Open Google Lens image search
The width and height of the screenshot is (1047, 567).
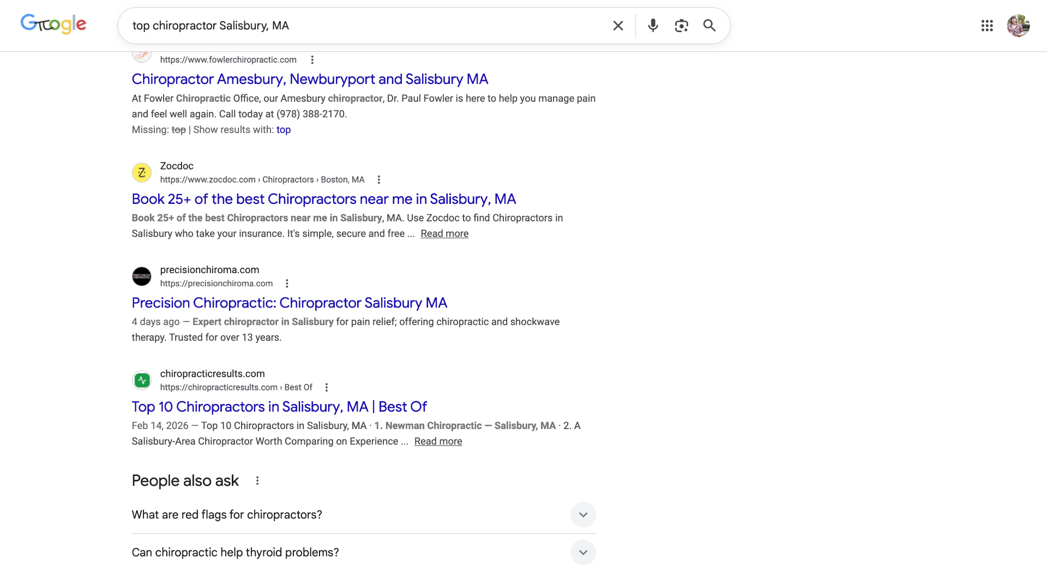click(x=681, y=25)
